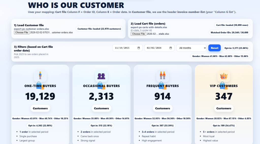
Task: Click the Opt-in: 5,371 (23.66%) badge
Action: coord(236,48)
